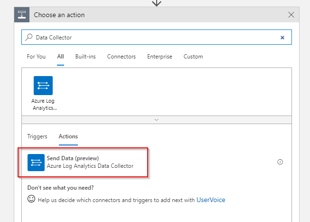This screenshot has height=222, width=310.
Task: Switch to the Custom tab
Action: click(193, 57)
